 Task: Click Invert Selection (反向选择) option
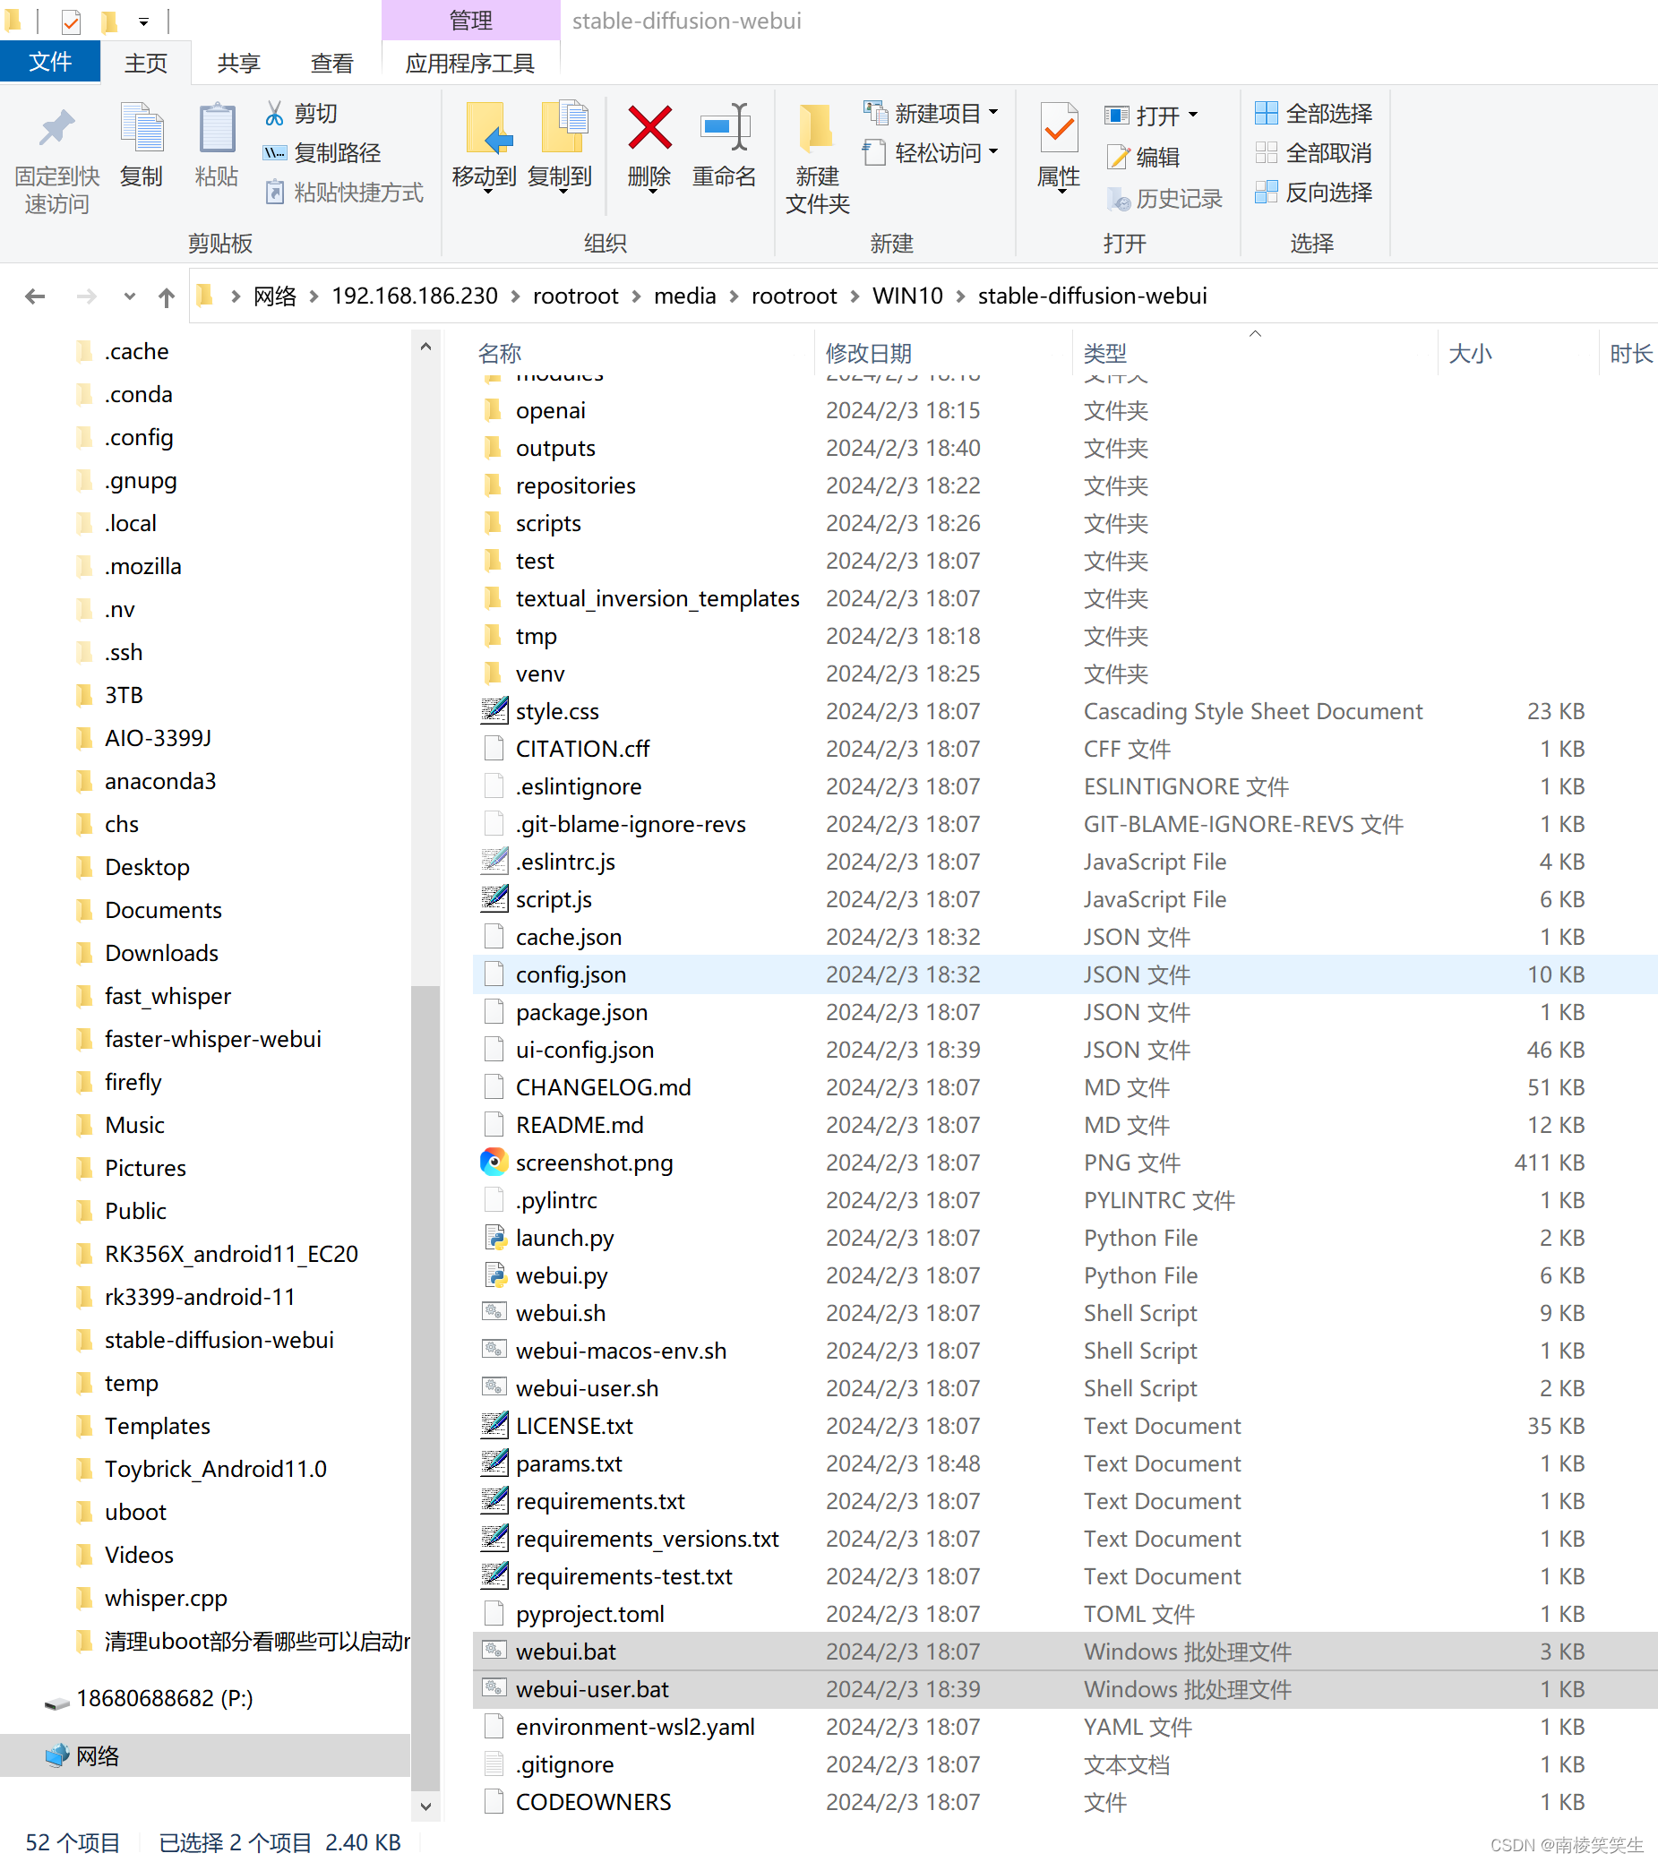(x=1314, y=193)
